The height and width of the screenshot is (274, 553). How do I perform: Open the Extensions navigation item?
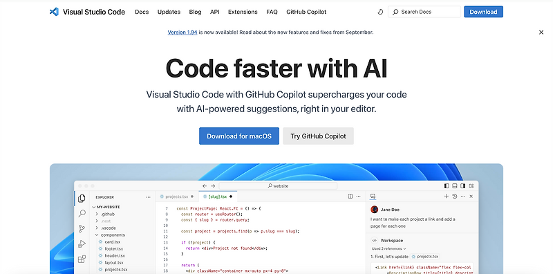243,12
